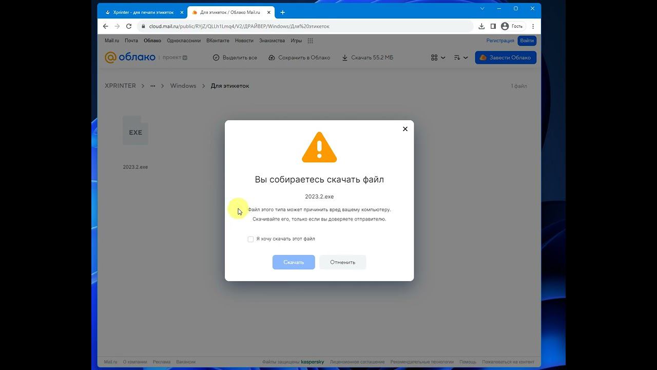This screenshot has width=657, height=370.
Task: Open footer Mail.ru link
Action: [111, 362]
